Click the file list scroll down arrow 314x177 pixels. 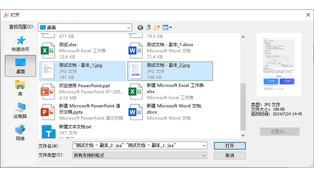243,135
